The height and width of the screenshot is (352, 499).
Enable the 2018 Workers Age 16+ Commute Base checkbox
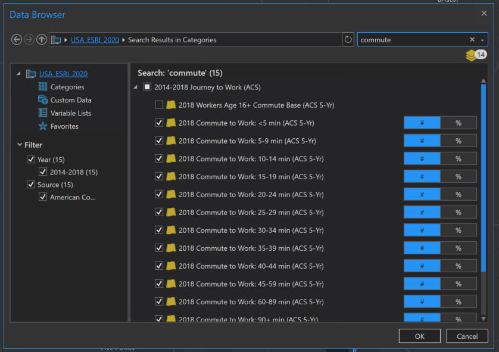[x=158, y=105]
